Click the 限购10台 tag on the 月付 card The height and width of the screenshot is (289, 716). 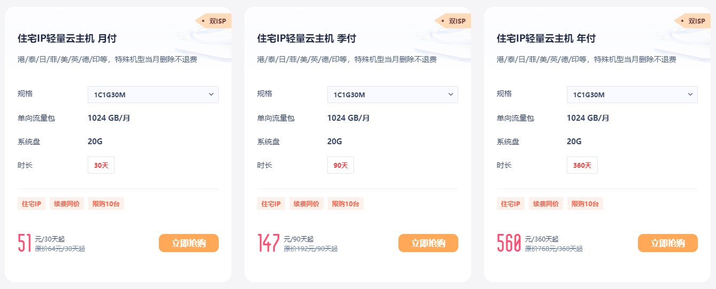tap(106, 204)
